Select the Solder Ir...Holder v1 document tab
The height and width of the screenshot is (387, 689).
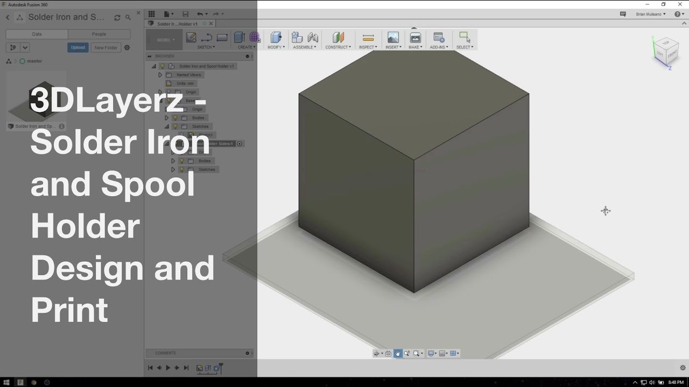178,24
